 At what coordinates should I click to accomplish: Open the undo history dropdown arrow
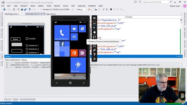coord(32,9)
